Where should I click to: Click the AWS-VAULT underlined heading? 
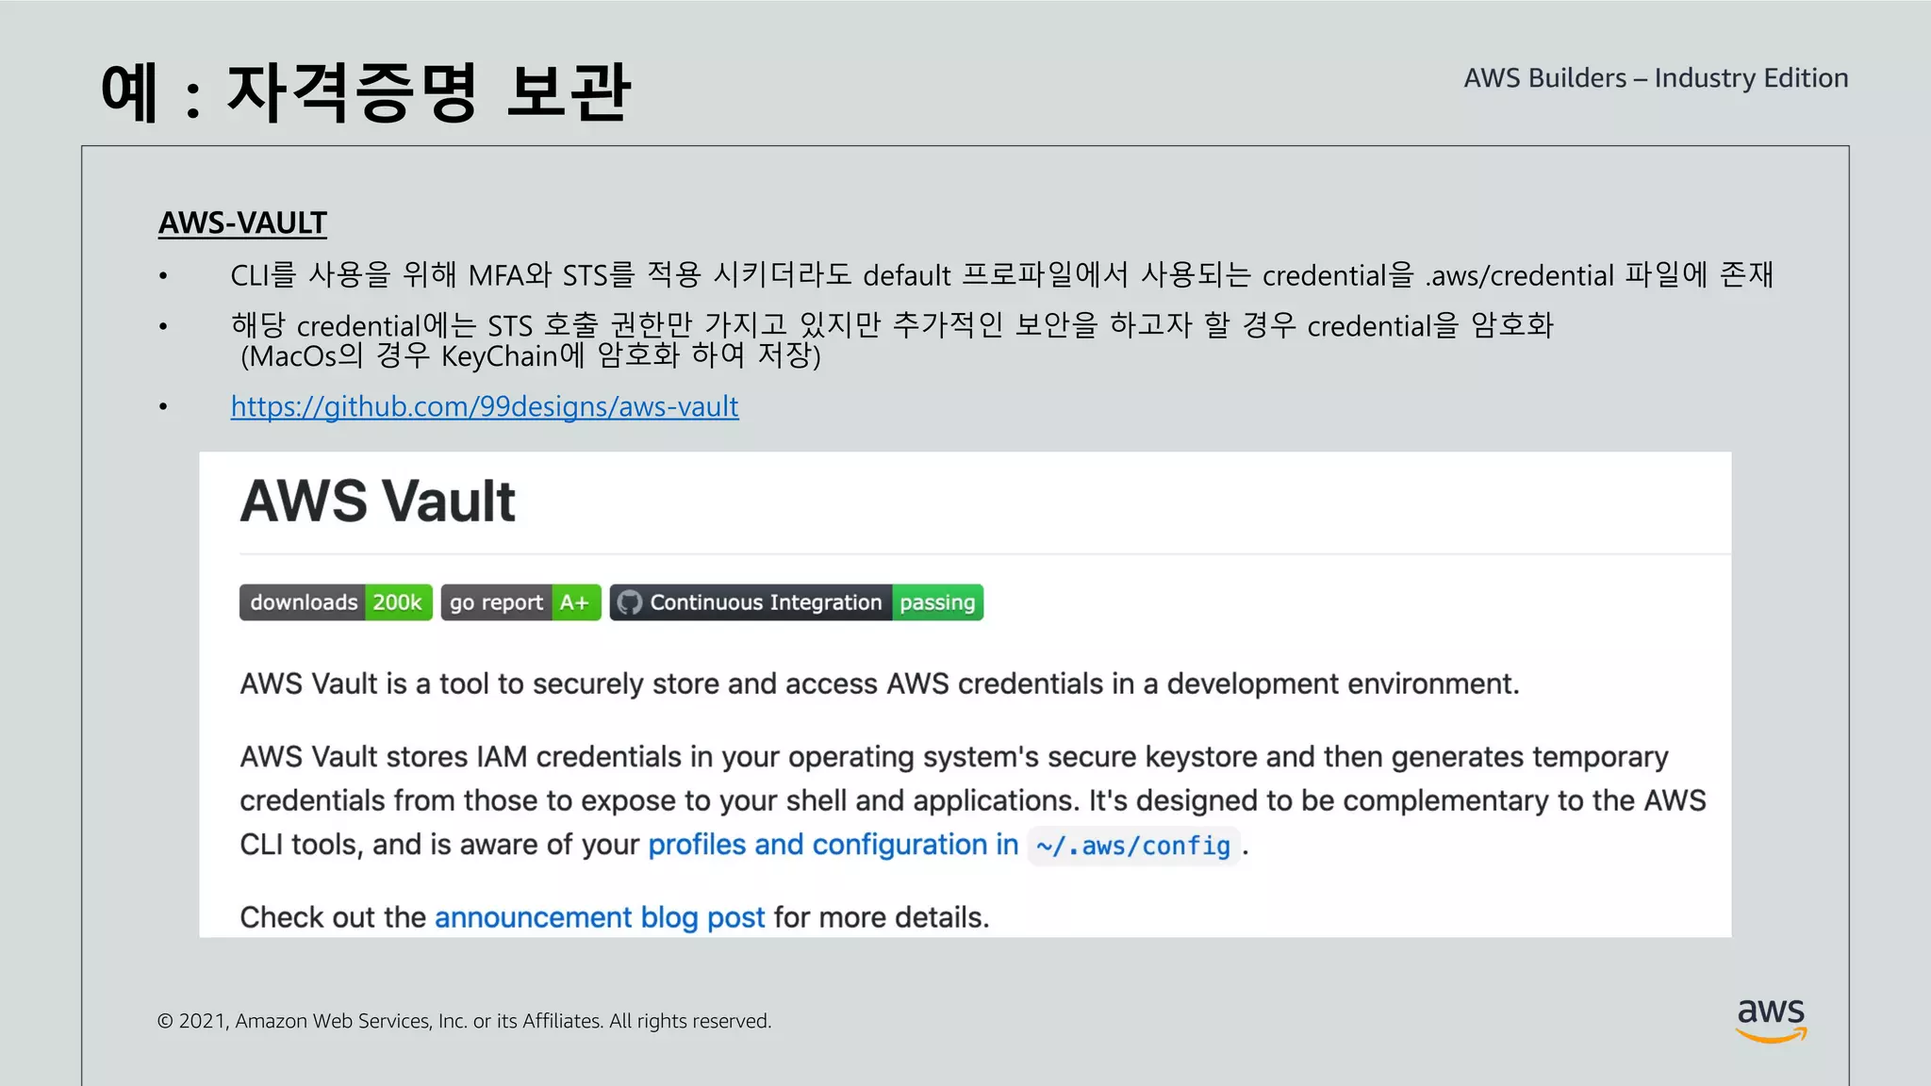point(242,222)
